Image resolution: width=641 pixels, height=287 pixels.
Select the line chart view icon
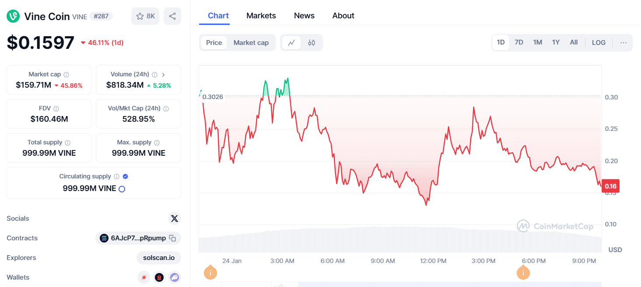coord(291,43)
